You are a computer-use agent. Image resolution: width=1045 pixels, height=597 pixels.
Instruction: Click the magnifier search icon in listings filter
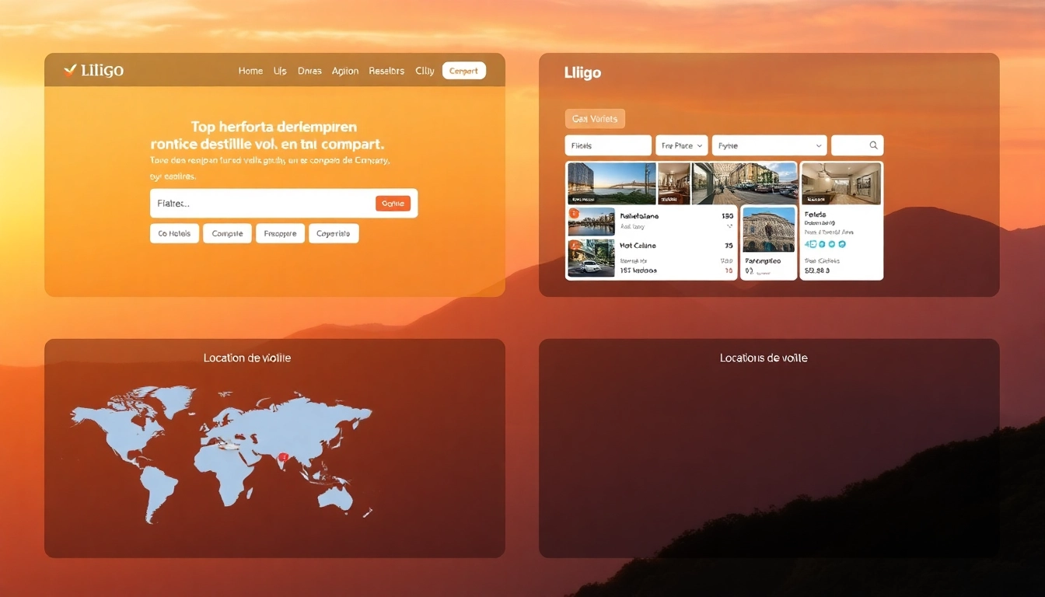click(874, 145)
